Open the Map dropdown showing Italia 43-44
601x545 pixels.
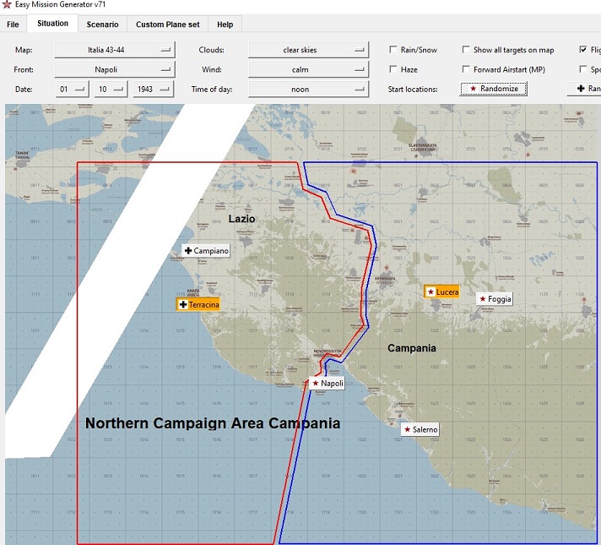115,50
